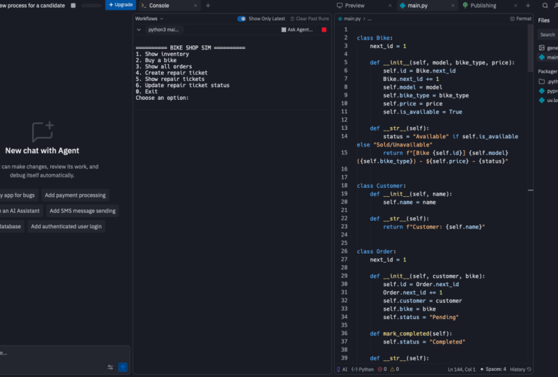The height and width of the screenshot is (377, 558).
Task: Click the search magnifier icon in the top bar
Action: 545,6
